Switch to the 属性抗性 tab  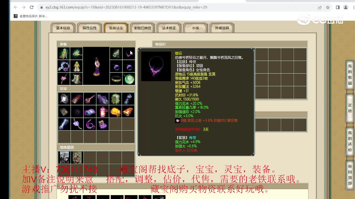coord(89,28)
